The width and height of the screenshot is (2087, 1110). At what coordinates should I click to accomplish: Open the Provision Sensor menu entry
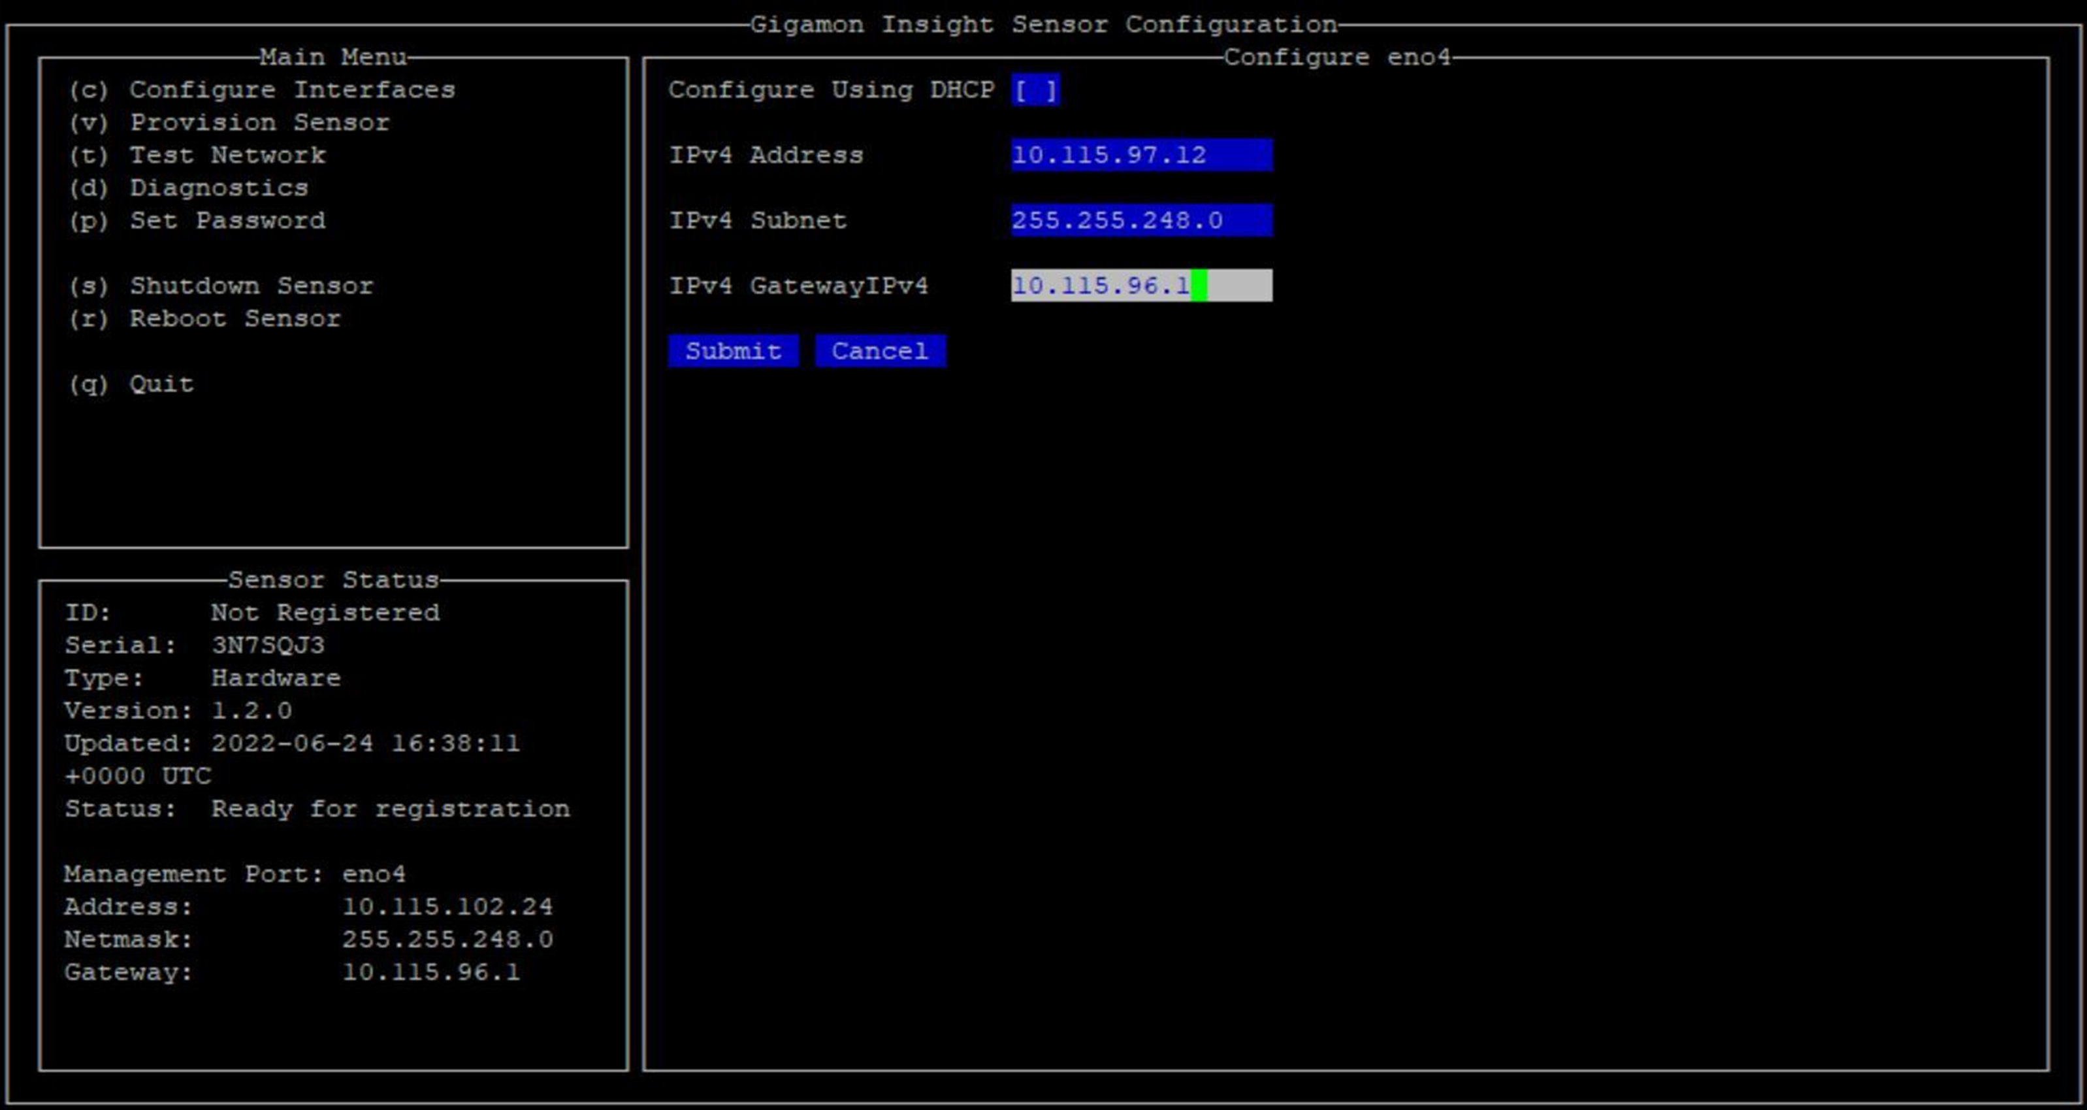click(229, 122)
